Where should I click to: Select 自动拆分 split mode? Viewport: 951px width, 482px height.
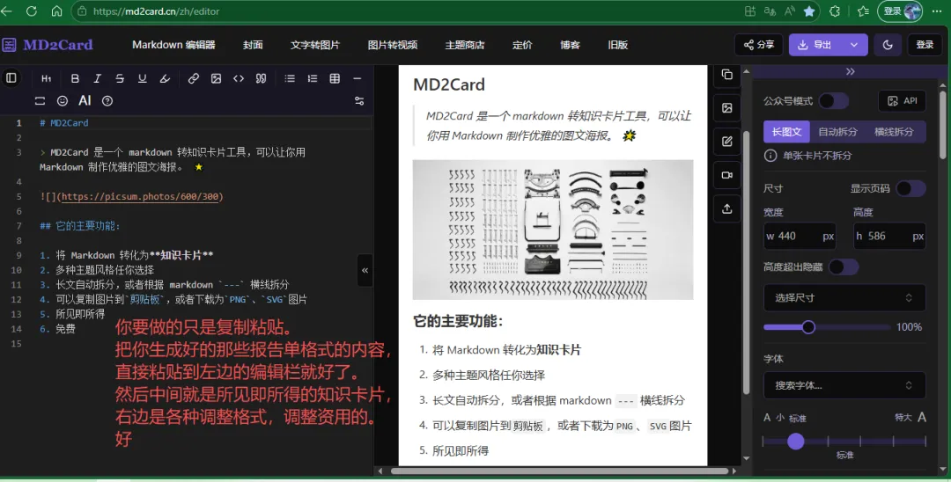[837, 131]
